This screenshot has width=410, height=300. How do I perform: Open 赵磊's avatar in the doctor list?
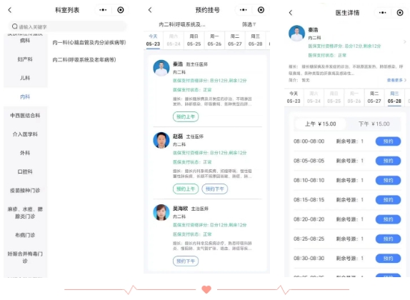click(x=161, y=140)
